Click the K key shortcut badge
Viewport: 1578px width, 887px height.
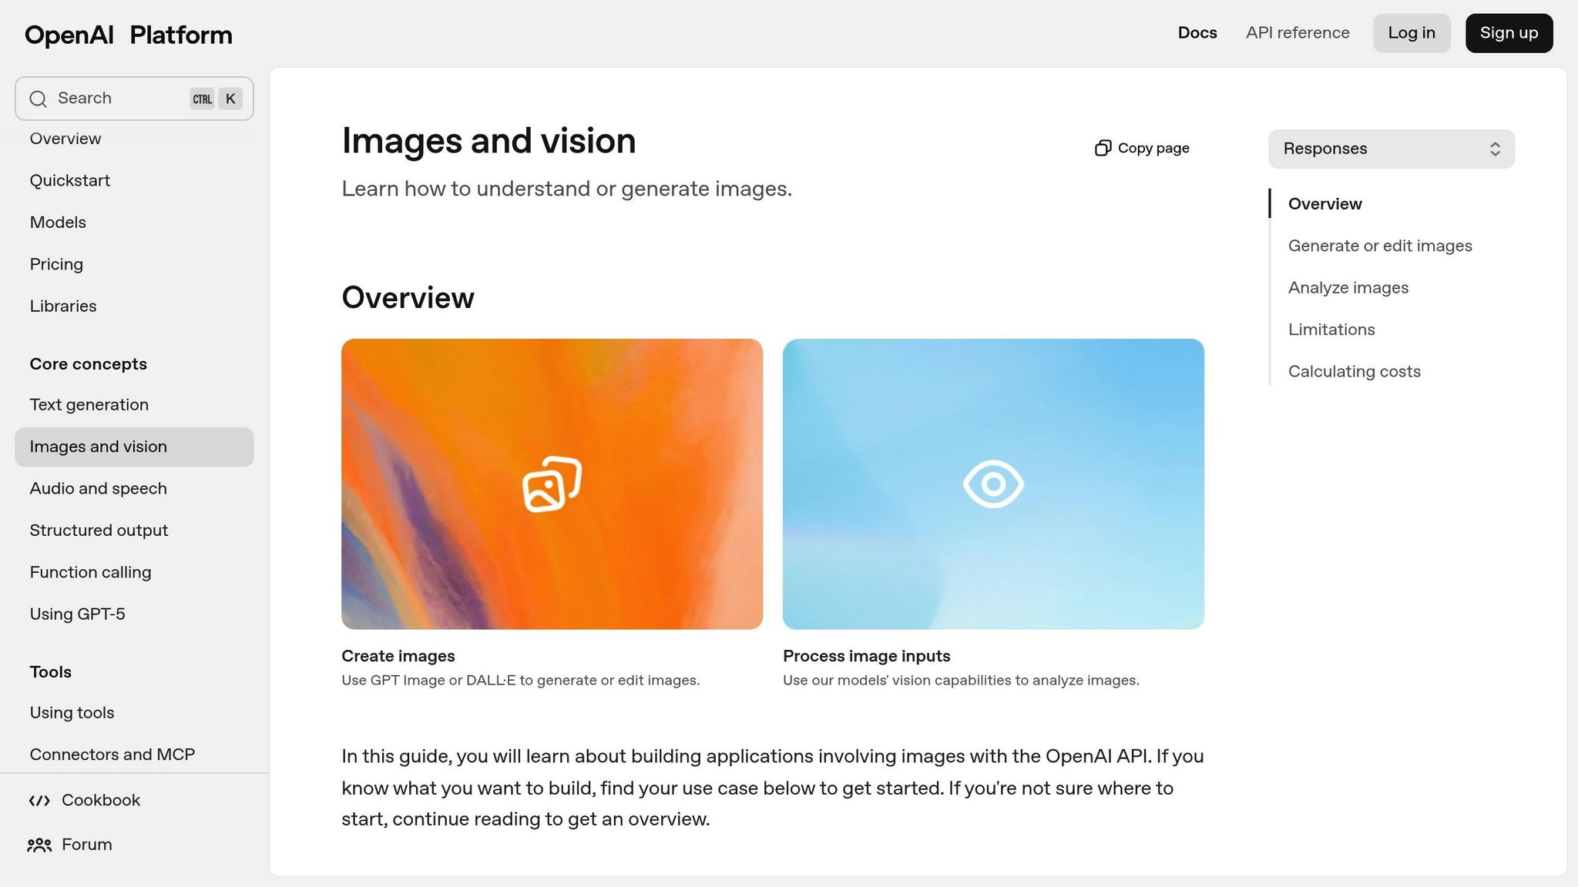[230, 99]
